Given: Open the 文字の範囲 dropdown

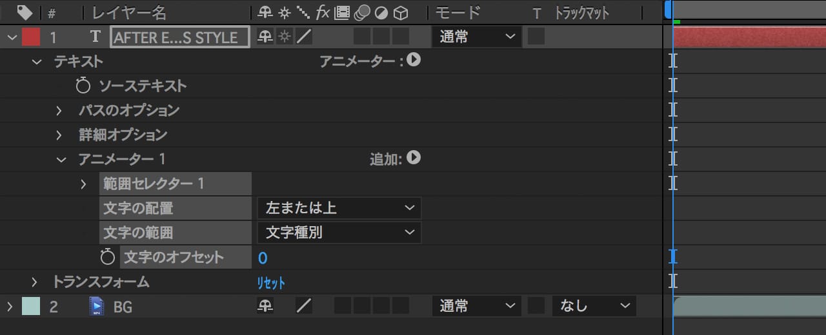Looking at the screenshot, I should coord(339,233).
